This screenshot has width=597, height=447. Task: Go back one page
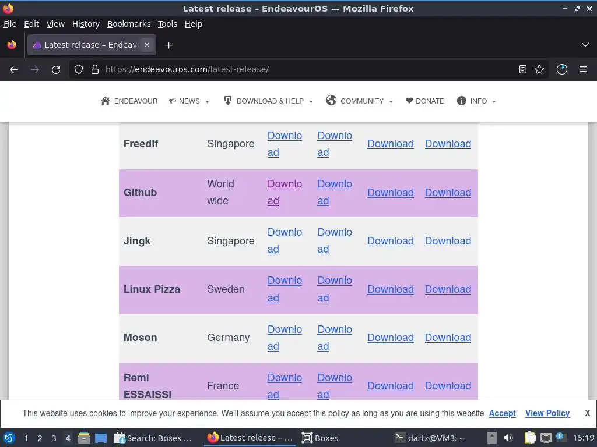click(x=14, y=70)
